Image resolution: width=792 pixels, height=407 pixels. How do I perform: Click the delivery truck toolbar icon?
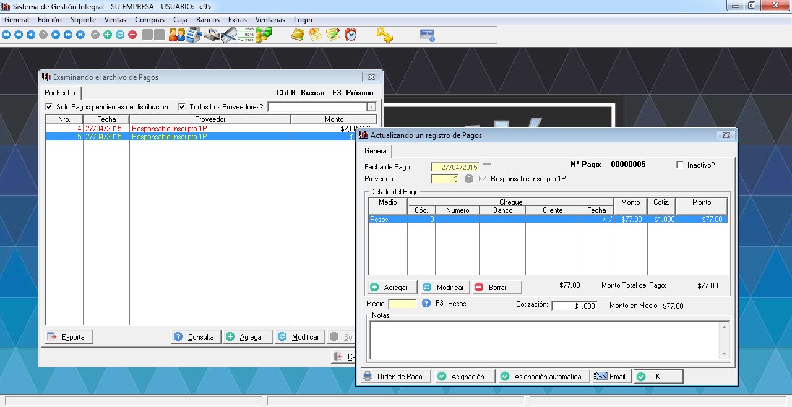212,35
